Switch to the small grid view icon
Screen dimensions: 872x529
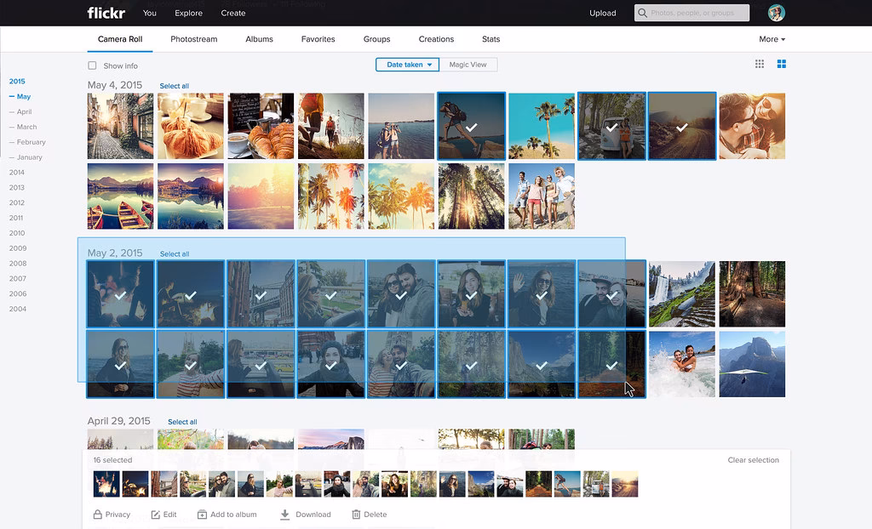(757, 64)
